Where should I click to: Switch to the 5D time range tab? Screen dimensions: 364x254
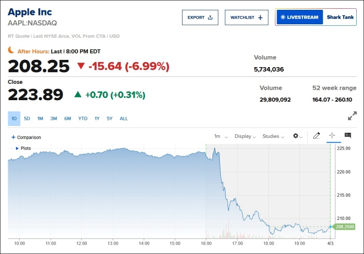point(27,119)
